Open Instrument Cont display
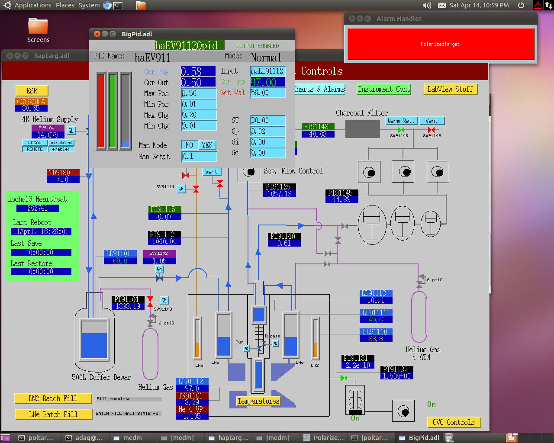The height and width of the screenshot is (443, 554). point(384,89)
